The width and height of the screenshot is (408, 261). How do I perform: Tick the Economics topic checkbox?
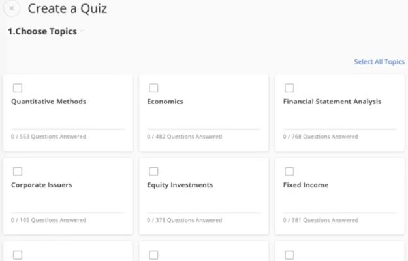[x=153, y=88]
